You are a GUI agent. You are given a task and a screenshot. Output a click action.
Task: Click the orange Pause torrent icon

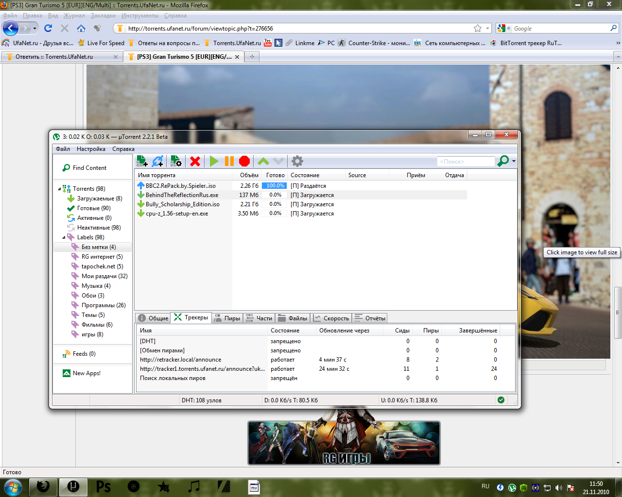(229, 161)
